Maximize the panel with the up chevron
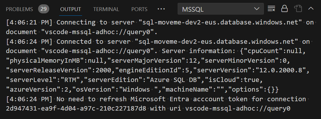Screen dimensions: 321x119 pyautogui.click(x=311, y=9)
